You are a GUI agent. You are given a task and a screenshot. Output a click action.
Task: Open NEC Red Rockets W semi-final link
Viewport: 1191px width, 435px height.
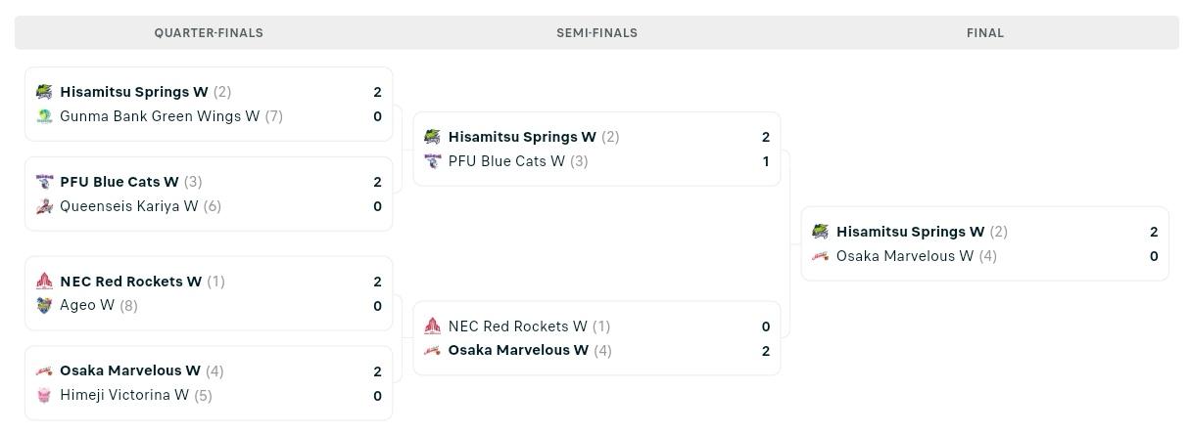click(x=518, y=326)
